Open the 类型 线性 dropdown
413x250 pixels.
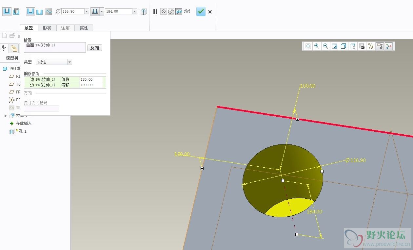tap(54, 62)
